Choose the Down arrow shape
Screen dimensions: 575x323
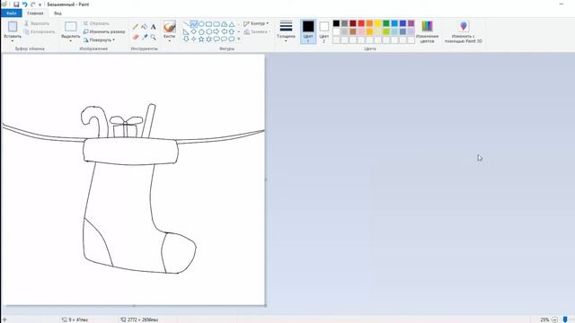[x=186, y=39]
